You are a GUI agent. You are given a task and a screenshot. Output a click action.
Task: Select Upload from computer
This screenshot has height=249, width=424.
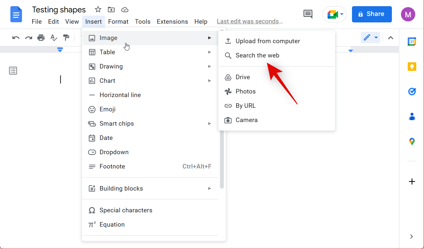click(277, 41)
